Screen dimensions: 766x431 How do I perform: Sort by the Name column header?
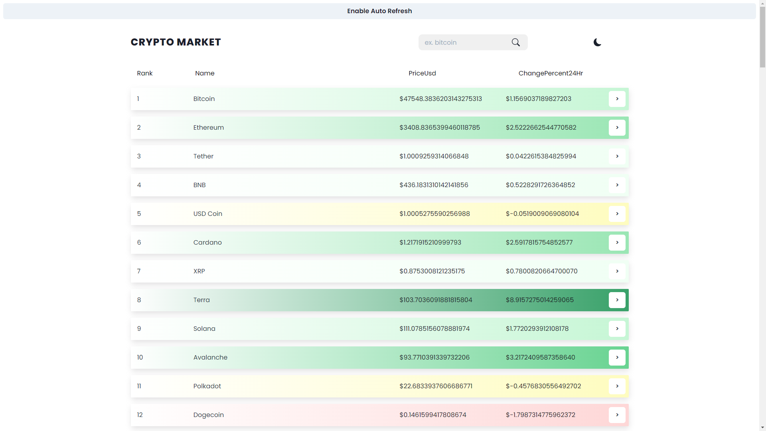[x=205, y=73]
